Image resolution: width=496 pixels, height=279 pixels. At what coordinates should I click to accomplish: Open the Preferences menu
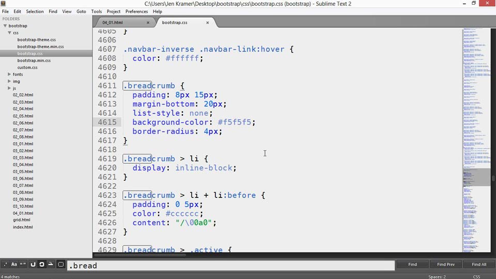click(136, 11)
